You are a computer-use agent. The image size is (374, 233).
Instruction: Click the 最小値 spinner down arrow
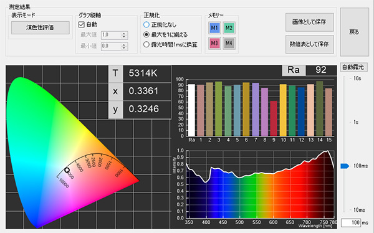click(124, 48)
